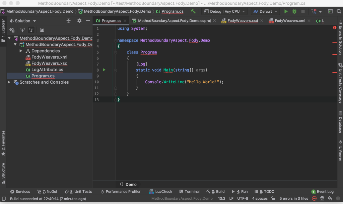Image resolution: width=343 pixels, height=204 pixels.
Task: Click the Program.cs breadcrumb in the navigation bar
Action: (x=170, y=11)
